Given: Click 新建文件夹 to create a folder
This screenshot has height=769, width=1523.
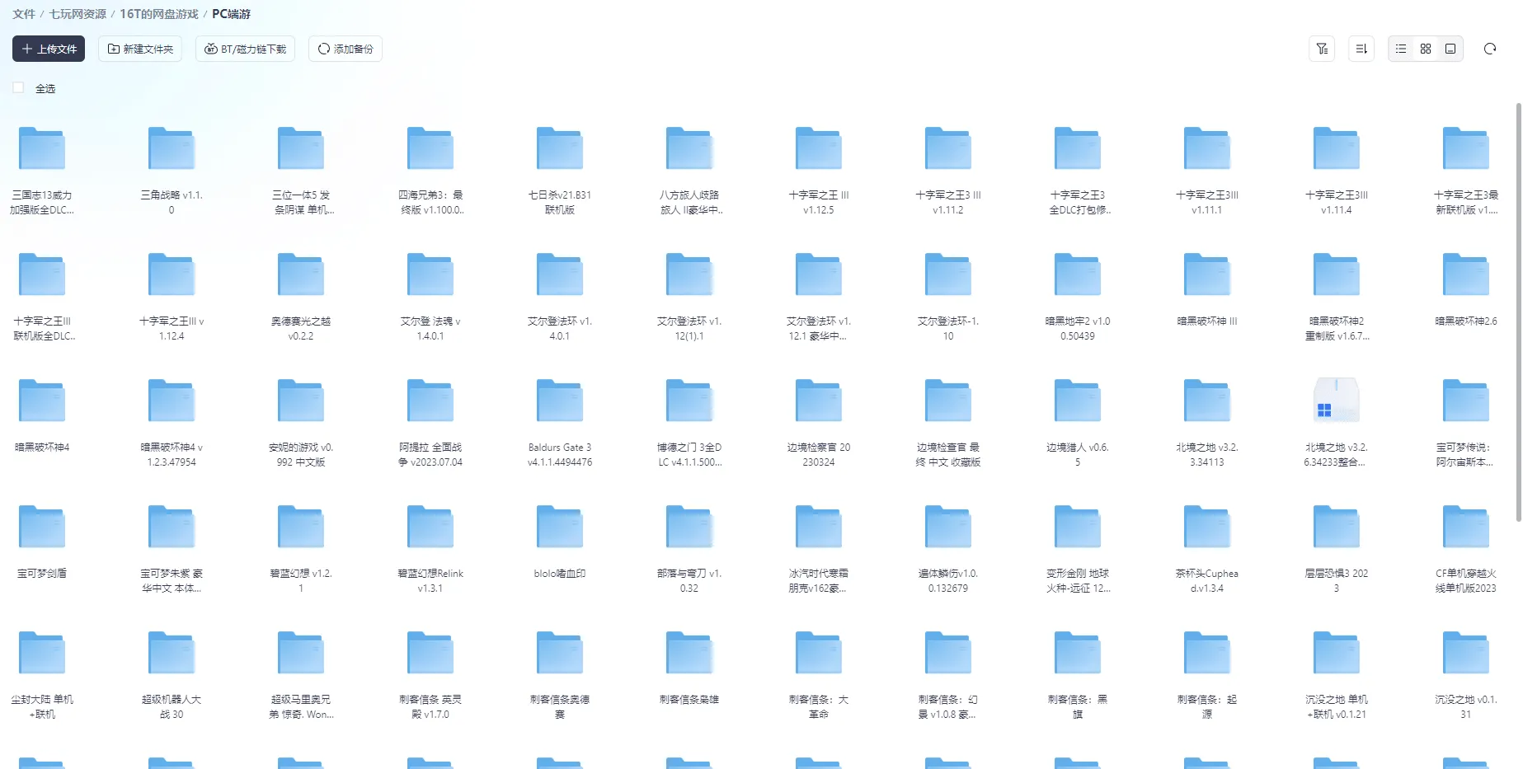Looking at the screenshot, I should [x=140, y=49].
